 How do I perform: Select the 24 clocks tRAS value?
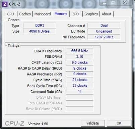pyautogui.click(x=80, y=80)
